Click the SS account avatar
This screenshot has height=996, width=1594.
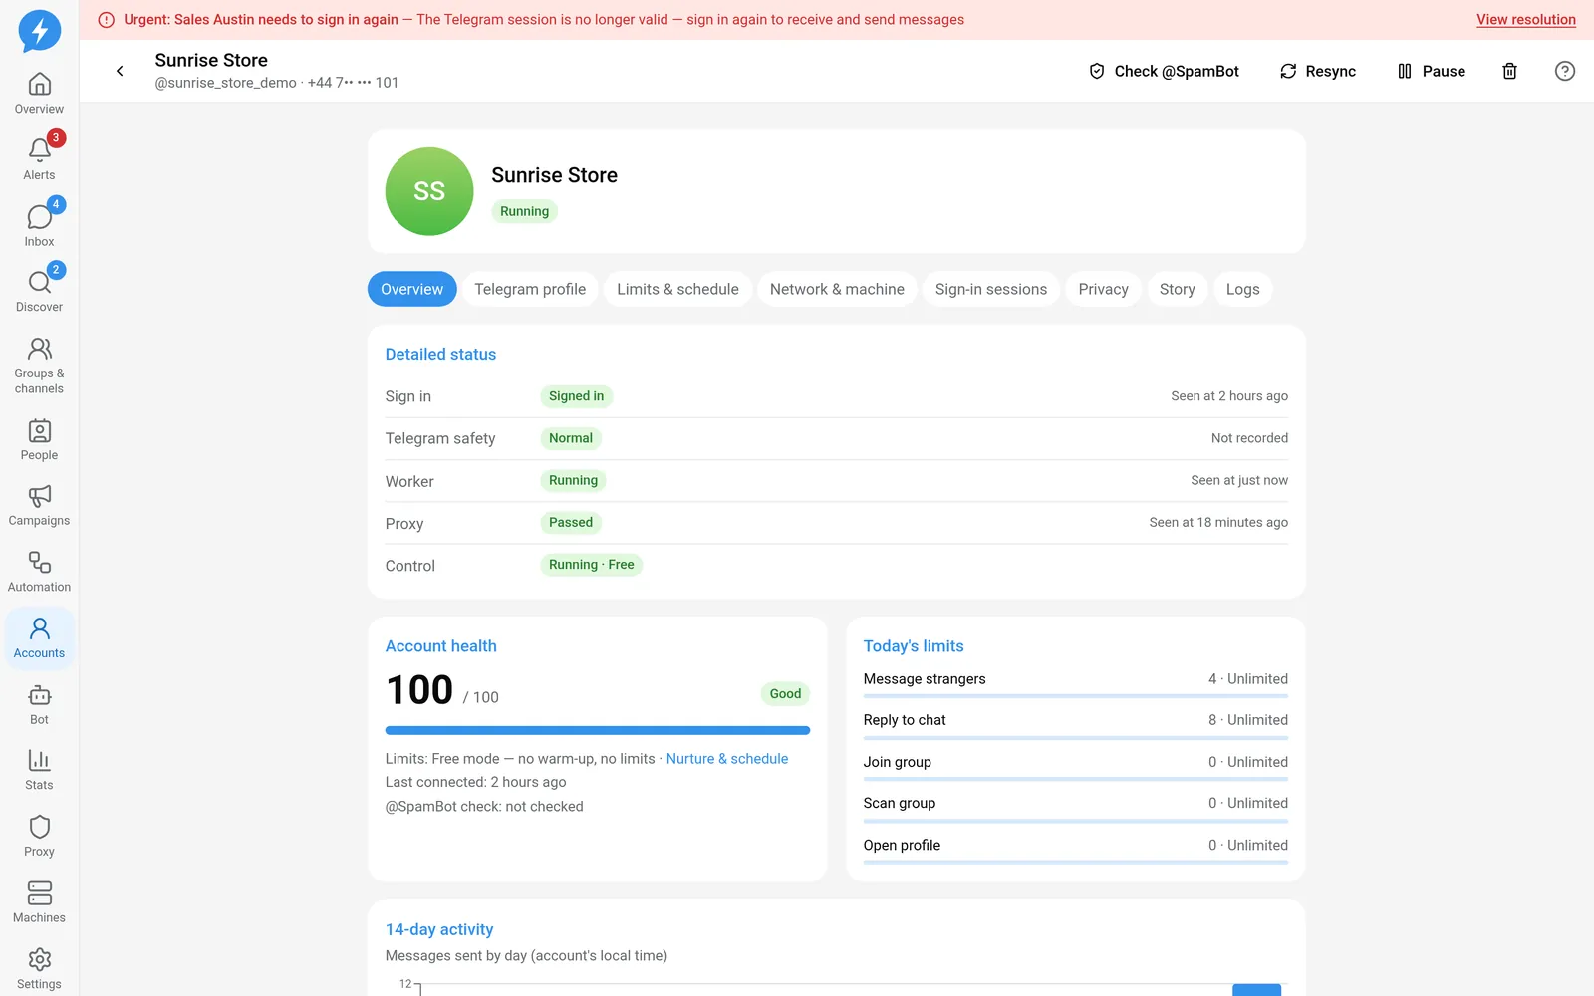(x=429, y=191)
